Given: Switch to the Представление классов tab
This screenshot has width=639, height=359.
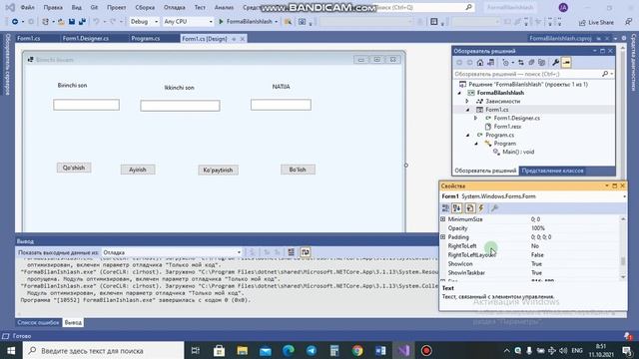Looking at the screenshot, I should tap(552, 171).
